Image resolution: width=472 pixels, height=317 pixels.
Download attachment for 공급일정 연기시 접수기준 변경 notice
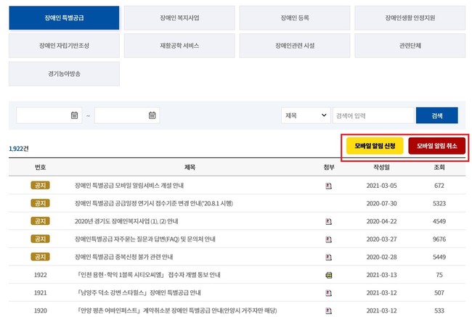pos(328,204)
